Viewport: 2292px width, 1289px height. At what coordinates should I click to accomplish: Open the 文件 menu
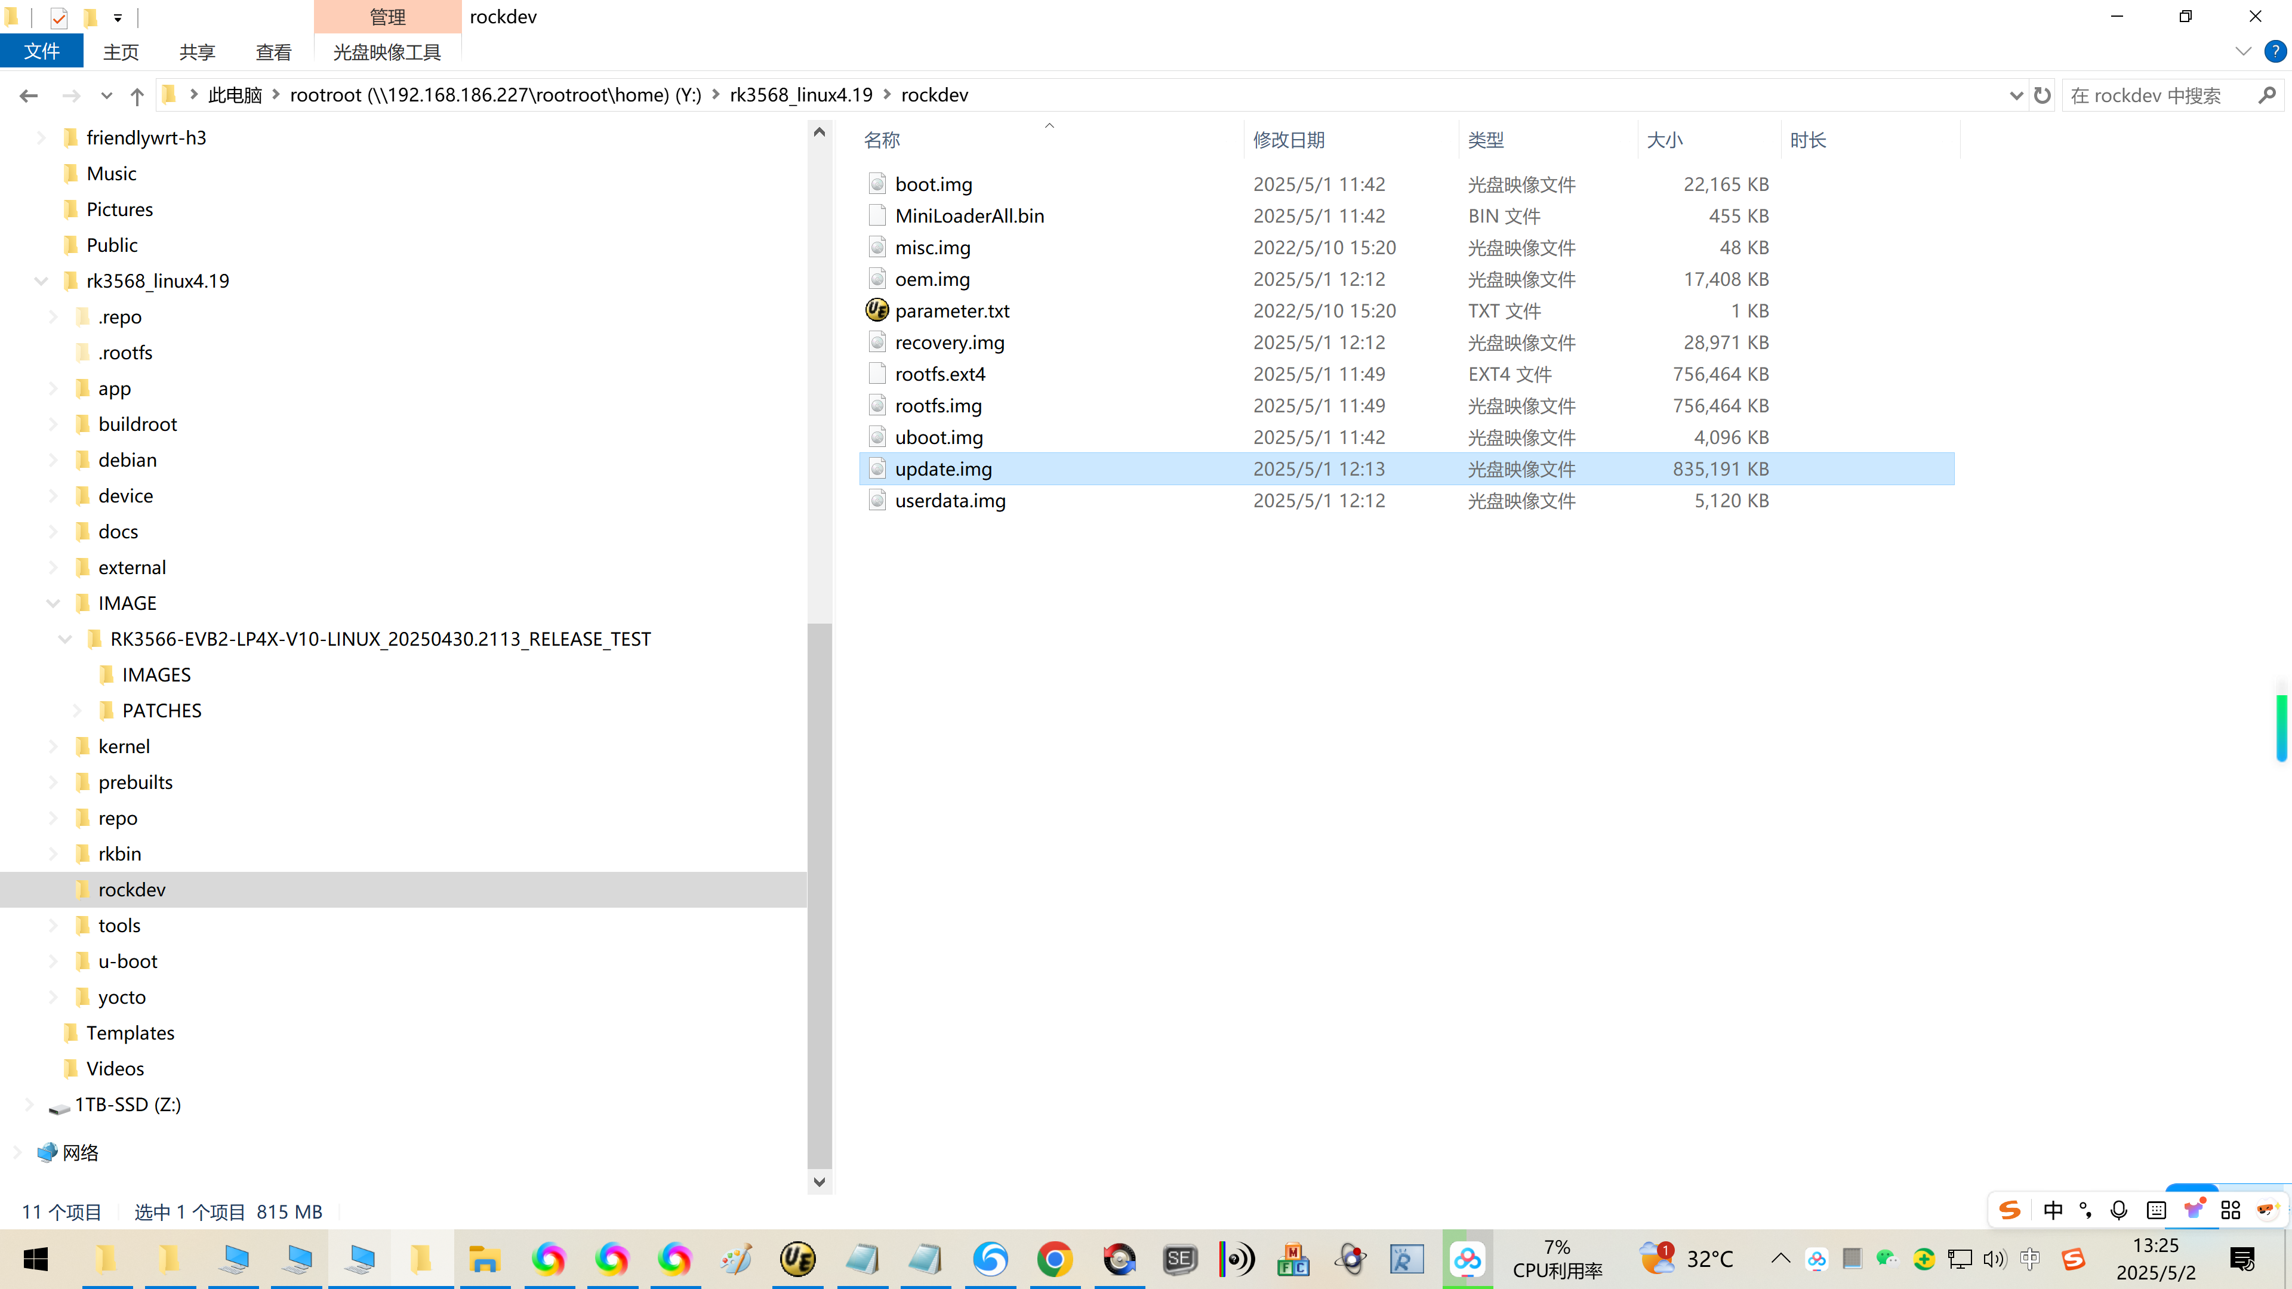[x=42, y=51]
